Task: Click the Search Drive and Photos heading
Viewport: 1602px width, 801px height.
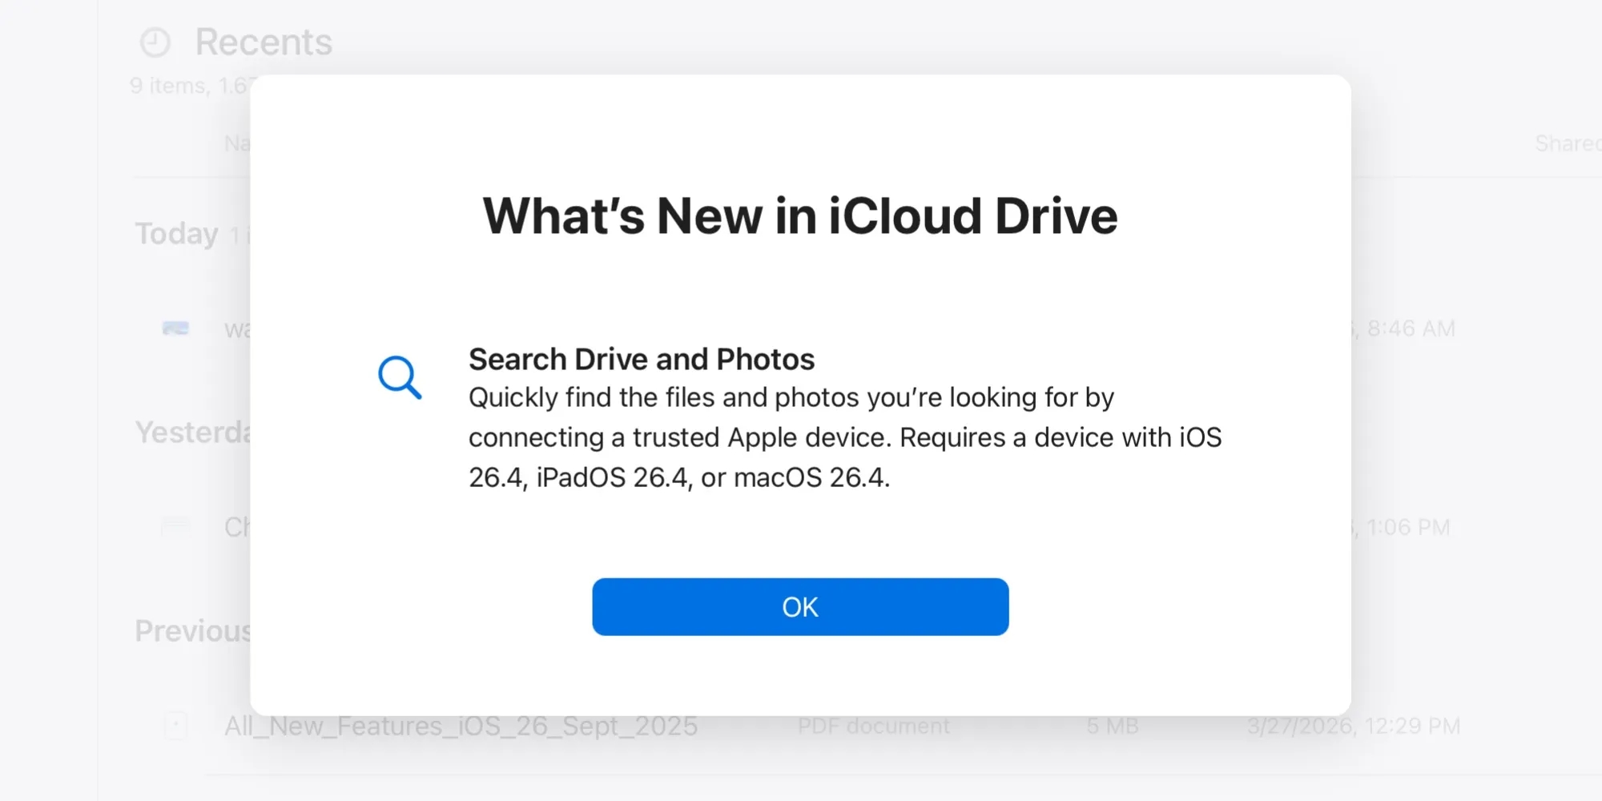Action: pos(641,360)
